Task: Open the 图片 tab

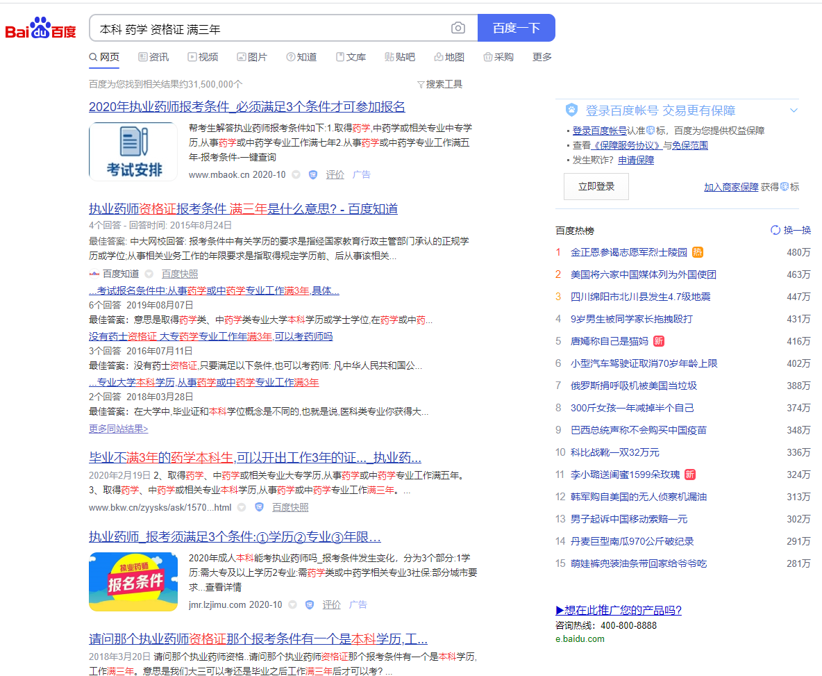Action: (x=252, y=57)
